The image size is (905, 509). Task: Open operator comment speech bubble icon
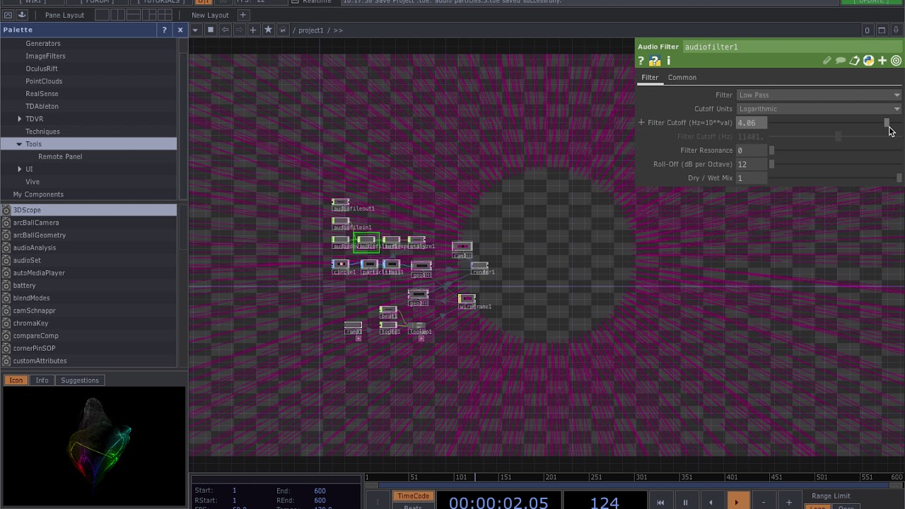point(841,61)
